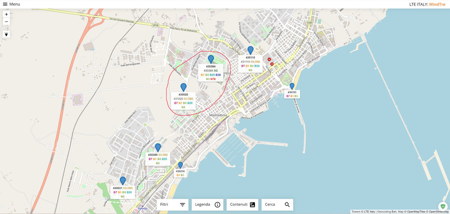
Task: Zoom out the map with minus button
Action: (6, 22)
